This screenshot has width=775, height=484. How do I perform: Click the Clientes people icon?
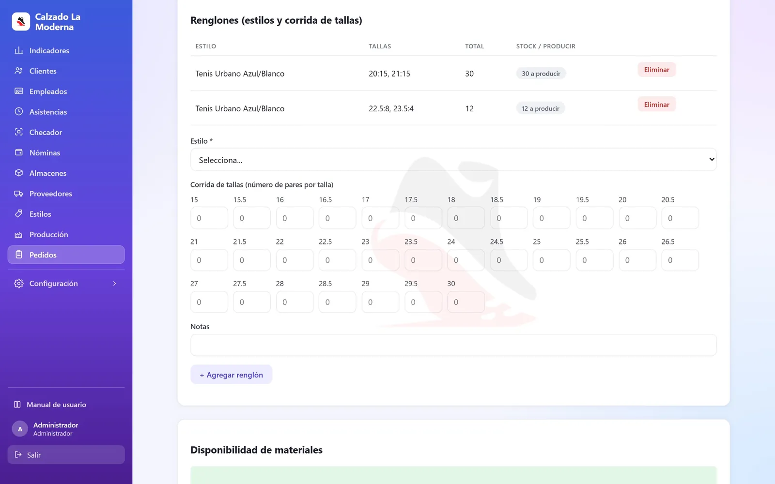(x=19, y=71)
